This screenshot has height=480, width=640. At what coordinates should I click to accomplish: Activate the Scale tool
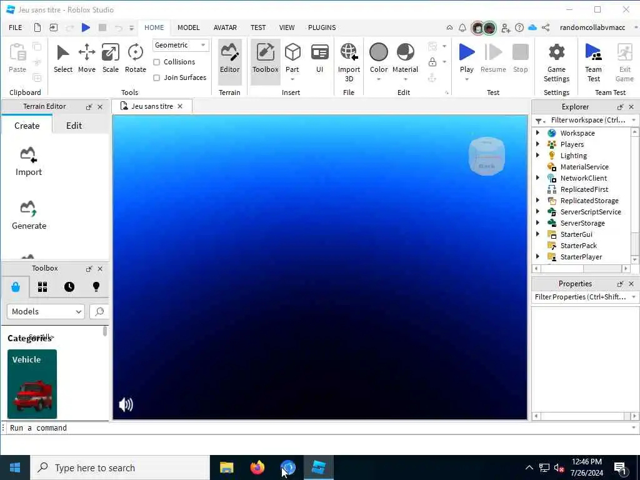[110, 59]
